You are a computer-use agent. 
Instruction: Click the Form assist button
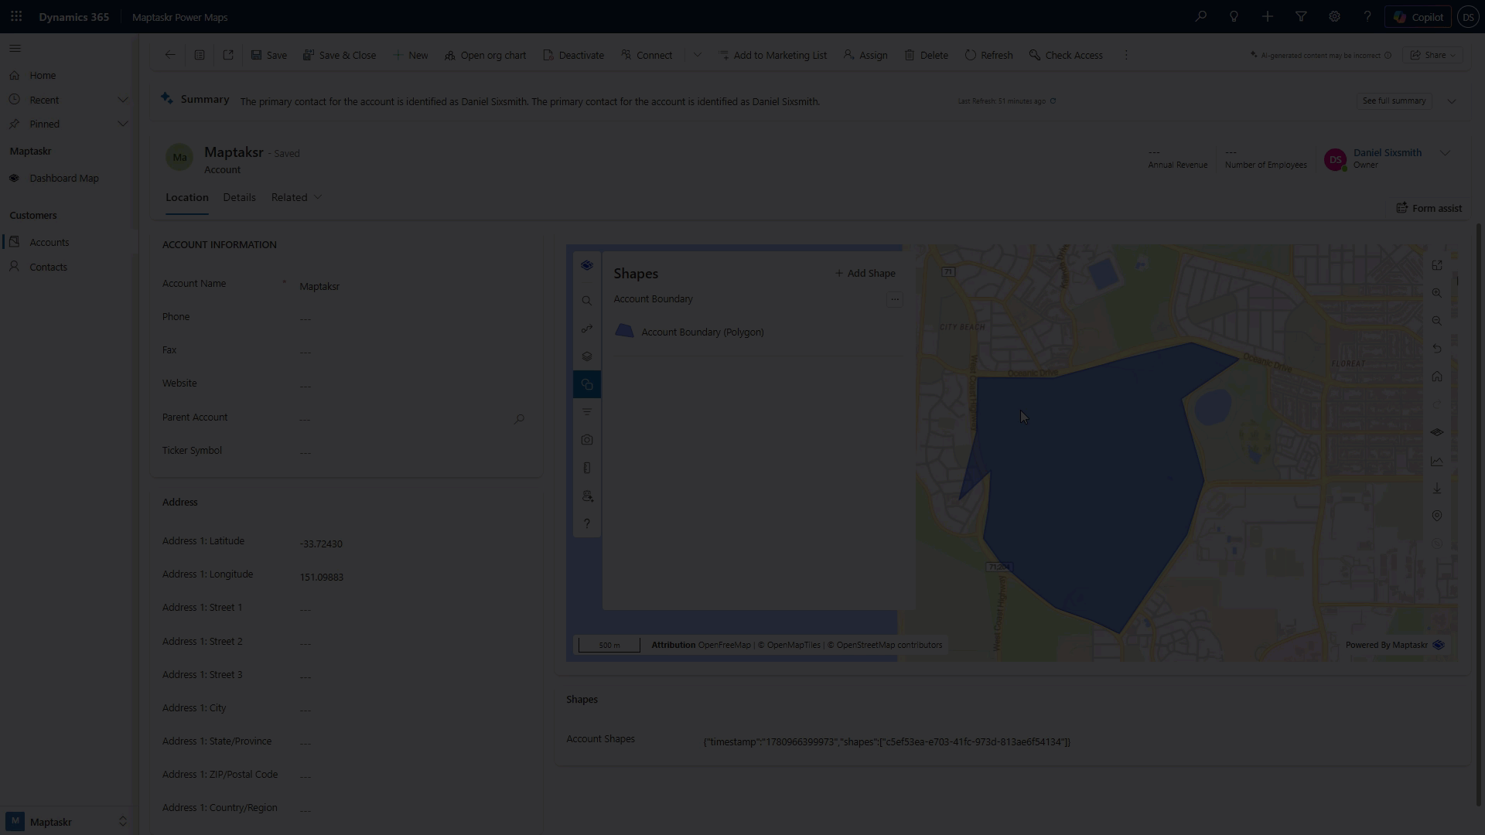tap(1429, 208)
